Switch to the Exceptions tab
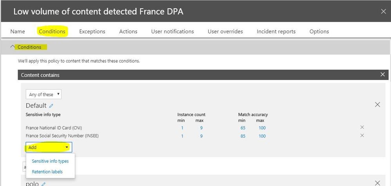This screenshot has width=391, height=186. click(92, 31)
